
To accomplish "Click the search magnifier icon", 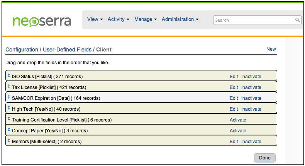I will click(x=298, y=20).
